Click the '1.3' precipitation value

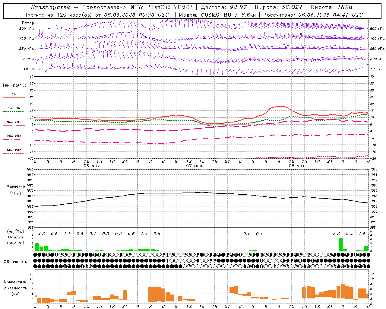(144, 234)
